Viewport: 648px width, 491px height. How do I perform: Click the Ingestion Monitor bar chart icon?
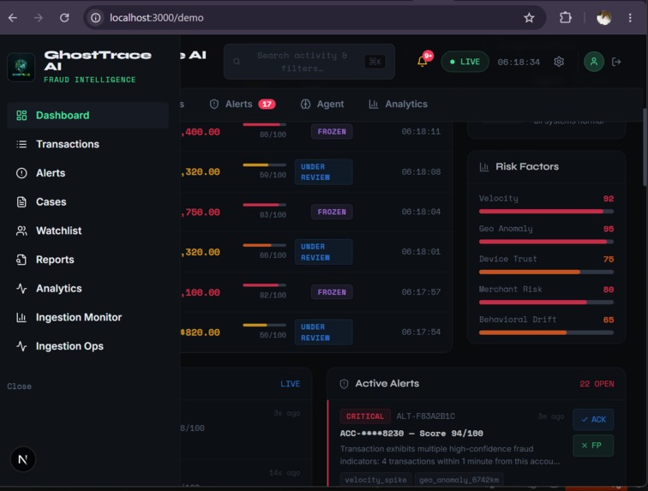pyautogui.click(x=21, y=317)
